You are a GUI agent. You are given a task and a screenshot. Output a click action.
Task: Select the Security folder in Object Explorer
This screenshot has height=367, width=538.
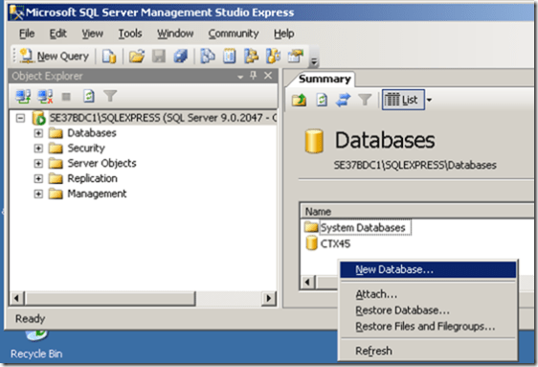click(x=86, y=149)
